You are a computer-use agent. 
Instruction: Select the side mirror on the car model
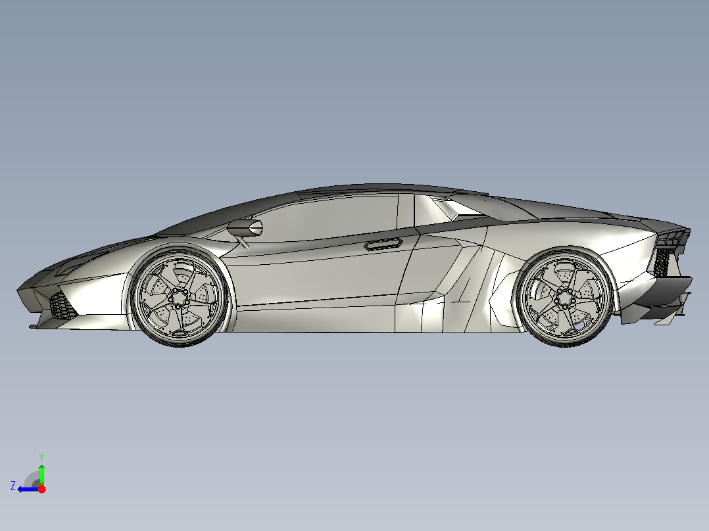click(245, 228)
